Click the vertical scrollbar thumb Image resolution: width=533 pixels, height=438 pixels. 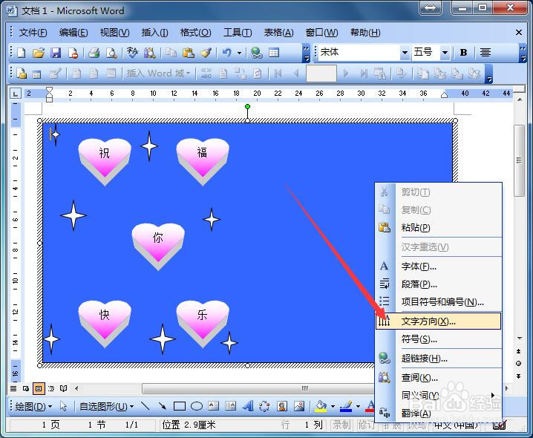[519, 160]
